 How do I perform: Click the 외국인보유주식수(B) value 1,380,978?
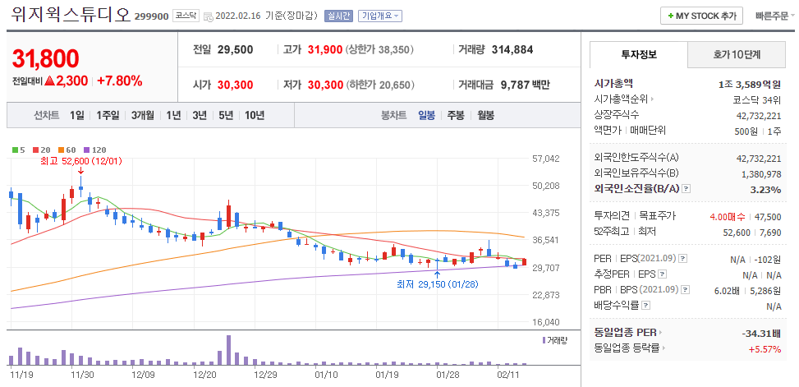point(760,174)
